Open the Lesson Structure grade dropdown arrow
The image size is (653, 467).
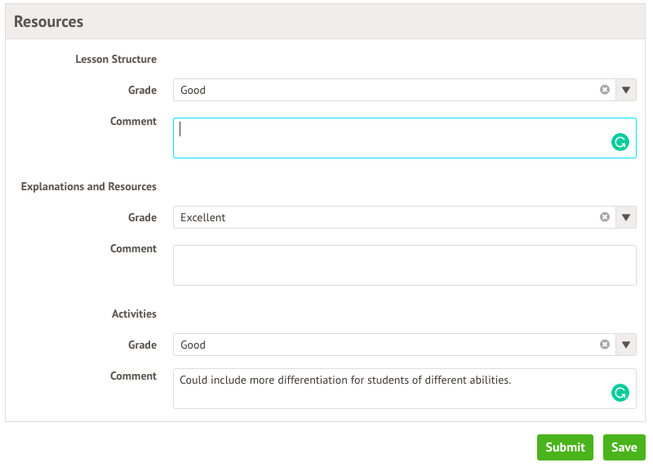tap(626, 90)
